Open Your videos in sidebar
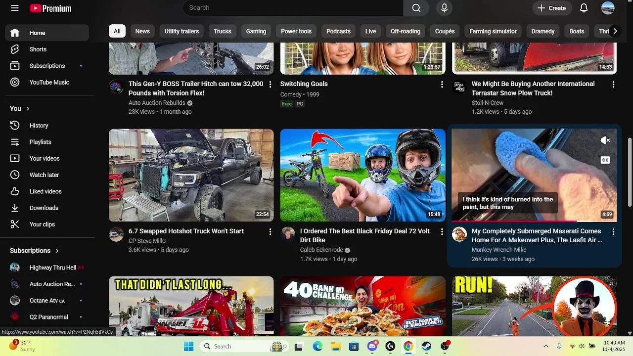 pyautogui.click(x=47, y=158)
